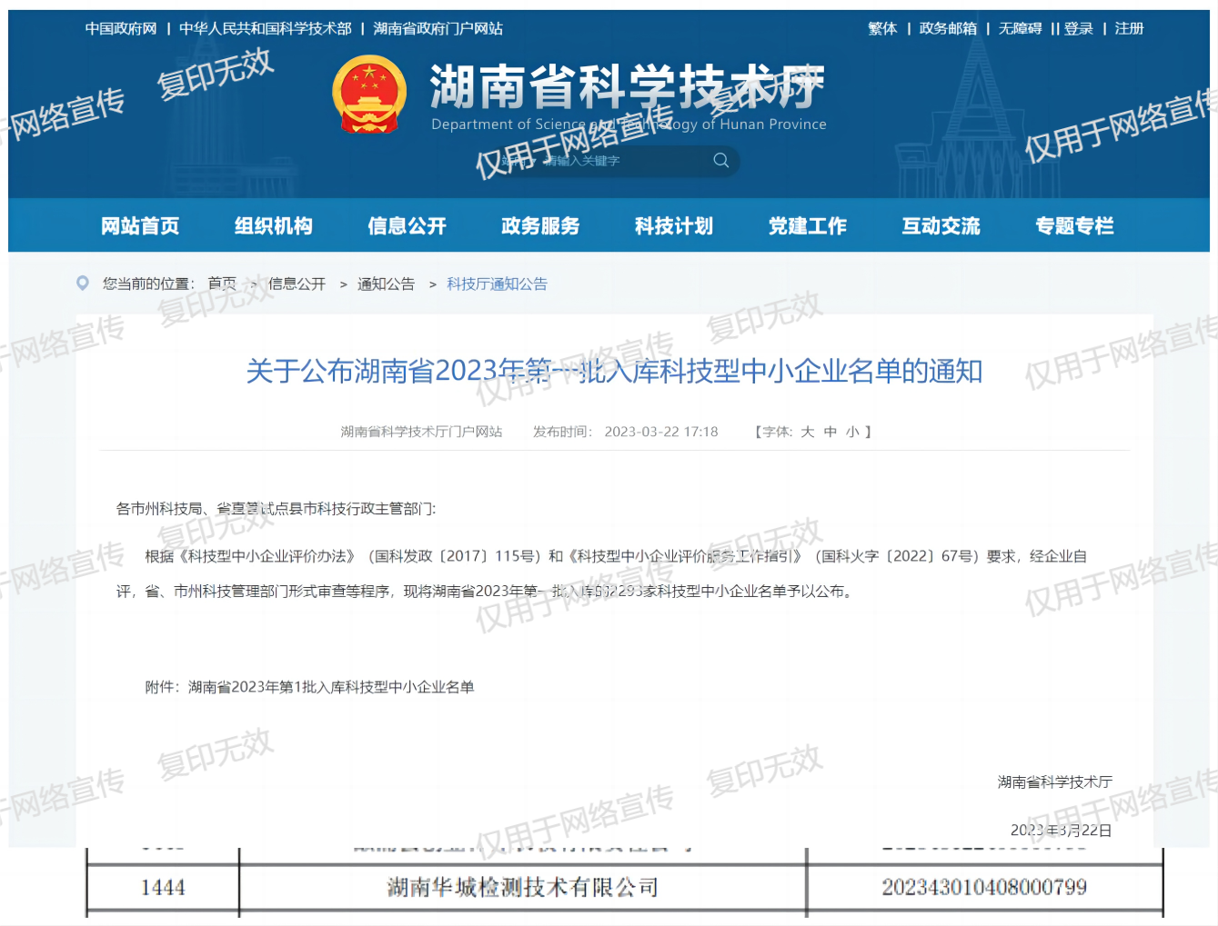Open the 科技计划 navigation menu

[x=674, y=225]
